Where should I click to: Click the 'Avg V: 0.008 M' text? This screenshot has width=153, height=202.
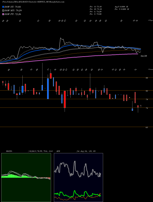(x=122, y=7)
